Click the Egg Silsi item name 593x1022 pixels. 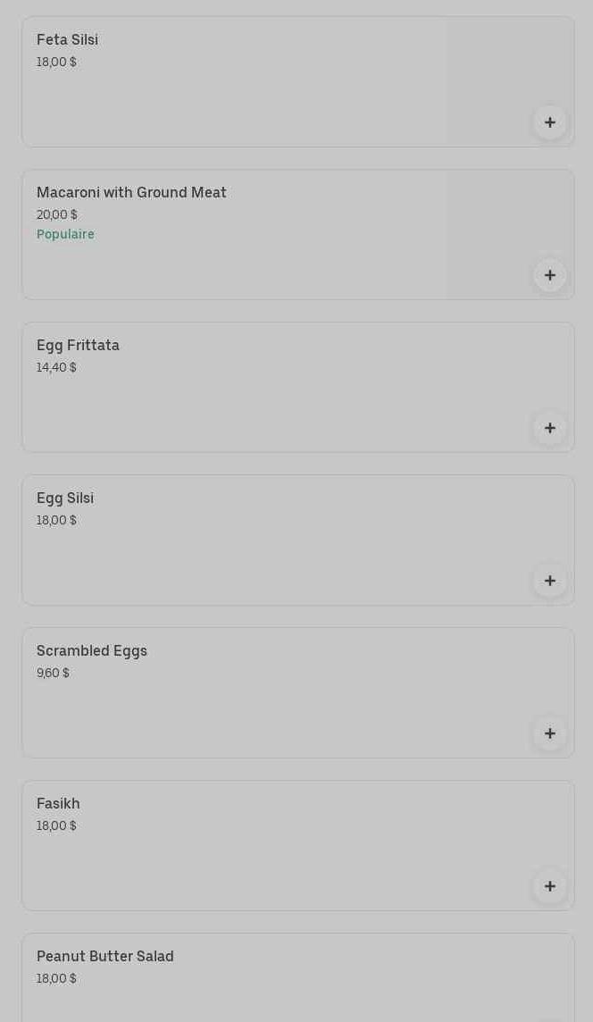(65, 498)
